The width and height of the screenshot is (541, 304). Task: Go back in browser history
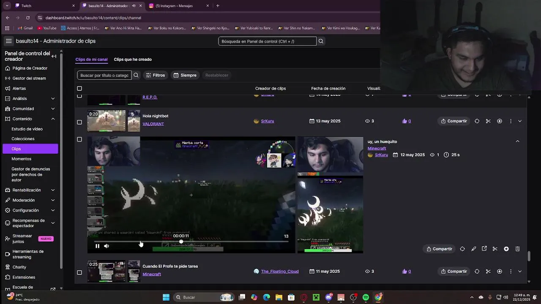coord(8,18)
